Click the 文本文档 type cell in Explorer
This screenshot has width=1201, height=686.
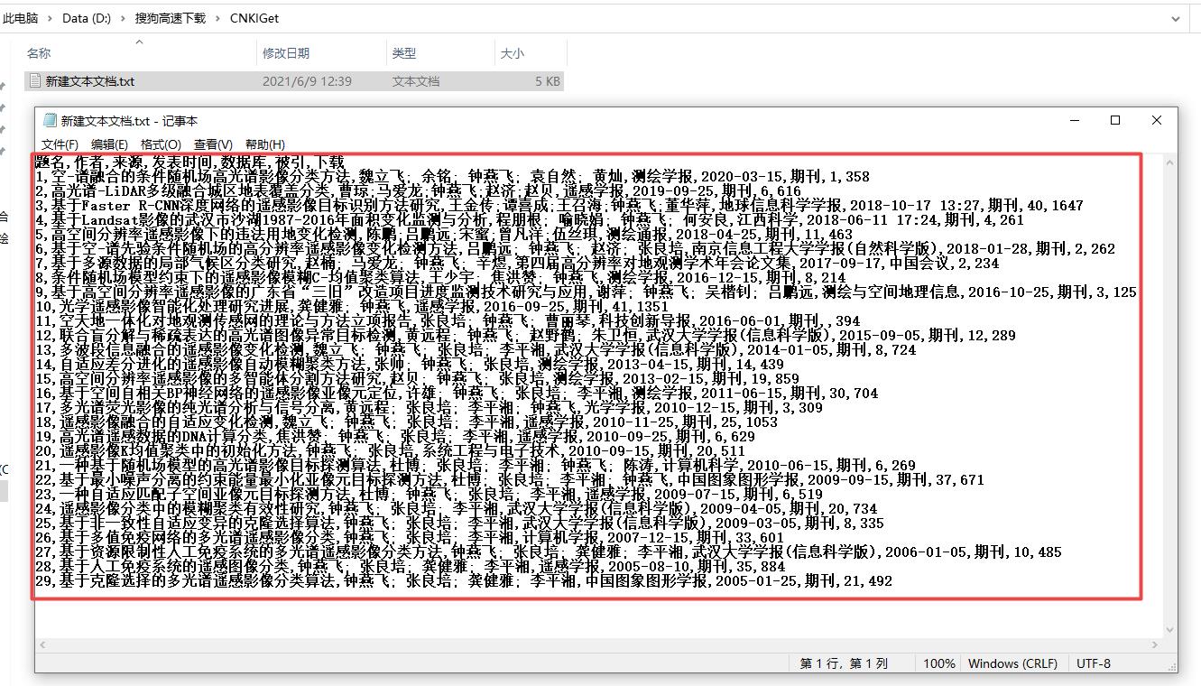pos(416,81)
